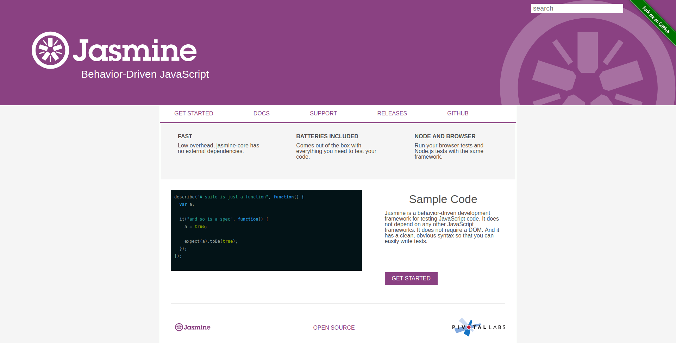Open the Pivotal Labs logo in footer
Viewport: 676px width, 343px height.
click(x=478, y=327)
